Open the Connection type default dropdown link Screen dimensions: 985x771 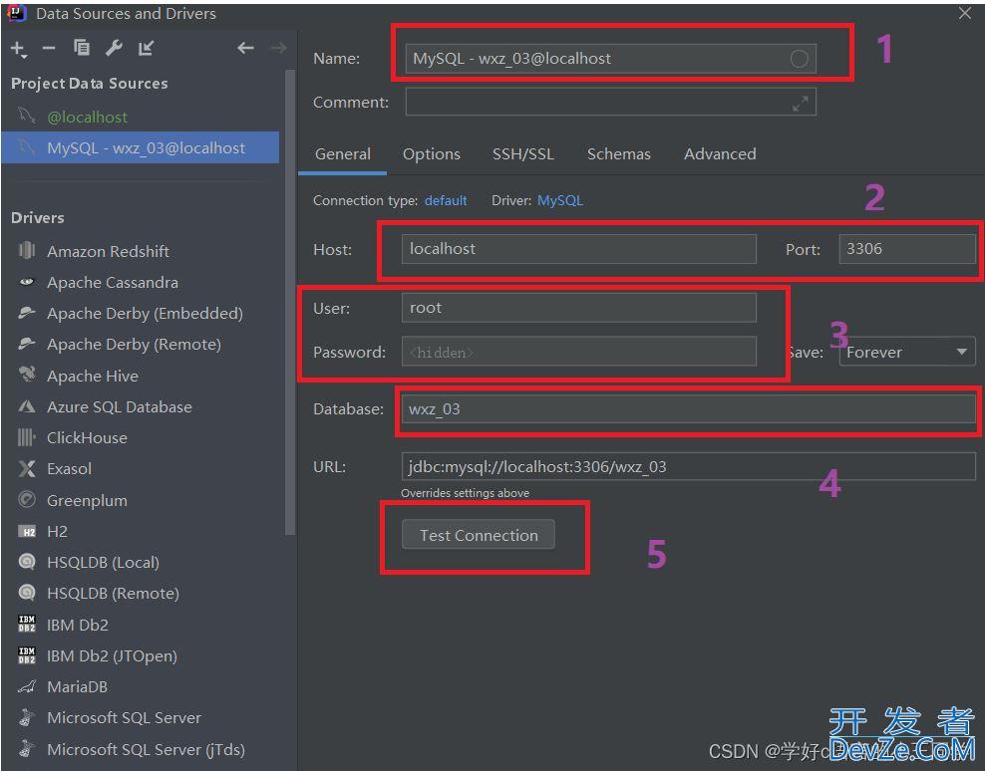[x=446, y=200]
